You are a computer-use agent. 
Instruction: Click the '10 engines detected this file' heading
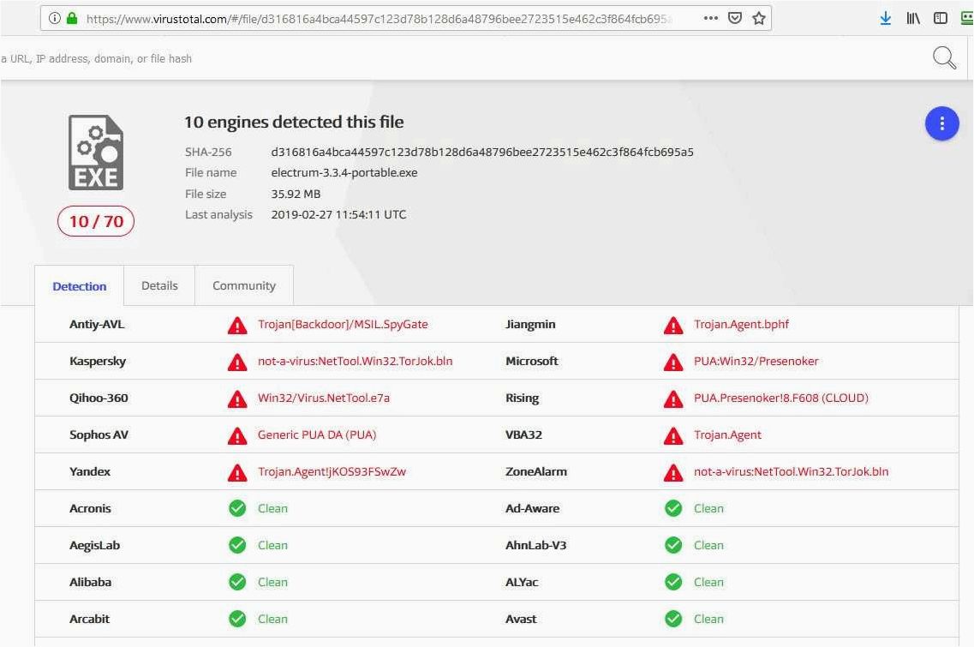294,122
